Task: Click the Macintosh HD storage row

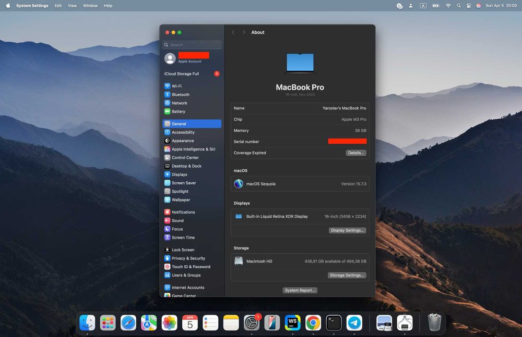Action: (x=300, y=261)
